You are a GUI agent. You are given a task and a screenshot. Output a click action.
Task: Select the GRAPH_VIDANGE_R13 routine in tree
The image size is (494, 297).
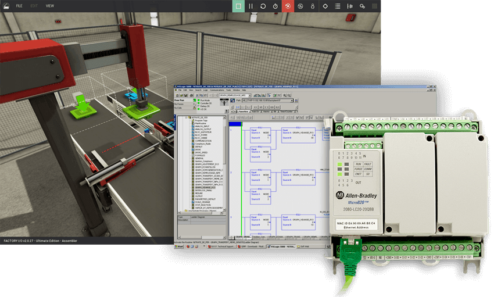click(205, 187)
